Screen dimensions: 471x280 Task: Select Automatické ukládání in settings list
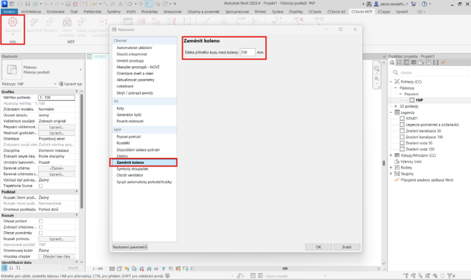tap(134, 48)
